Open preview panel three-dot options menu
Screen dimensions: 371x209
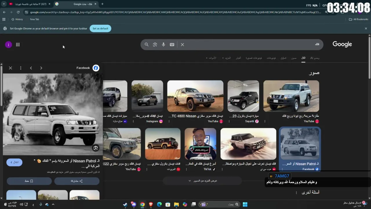(21, 68)
